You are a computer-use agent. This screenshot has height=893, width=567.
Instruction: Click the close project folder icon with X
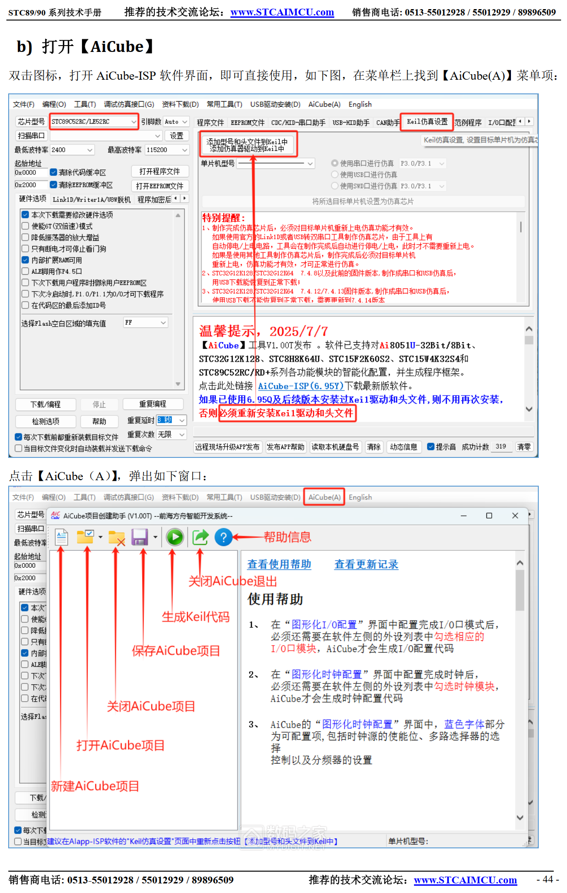pos(117,538)
